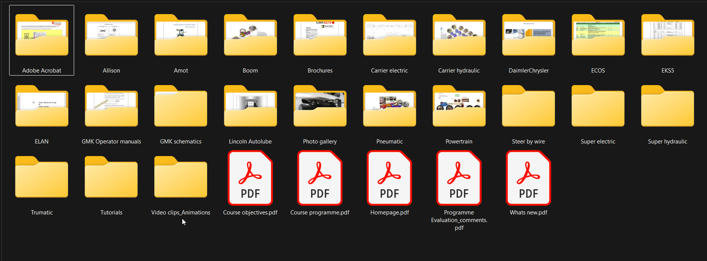Click the 'Video clips_Animations' label text
Viewport: 707px width, 261px height.
(x=181, y=213)
